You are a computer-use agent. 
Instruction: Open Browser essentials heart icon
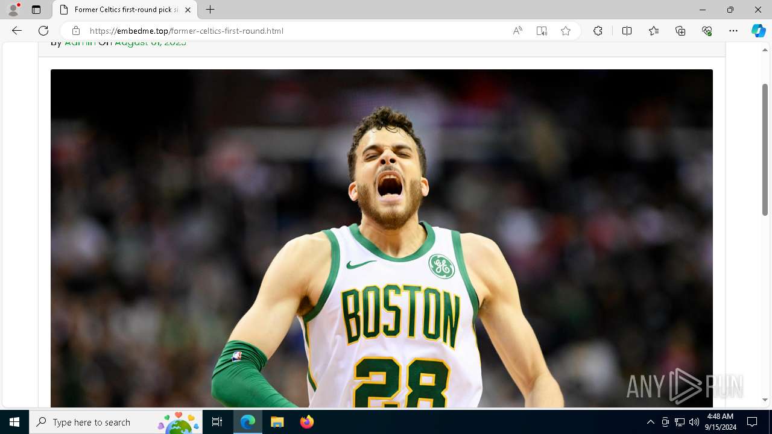[707, 31]
